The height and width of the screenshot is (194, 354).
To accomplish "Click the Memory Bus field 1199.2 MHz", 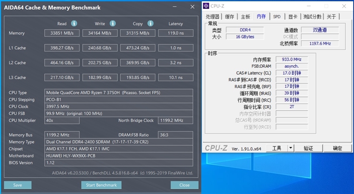I will tap(62, 135).
